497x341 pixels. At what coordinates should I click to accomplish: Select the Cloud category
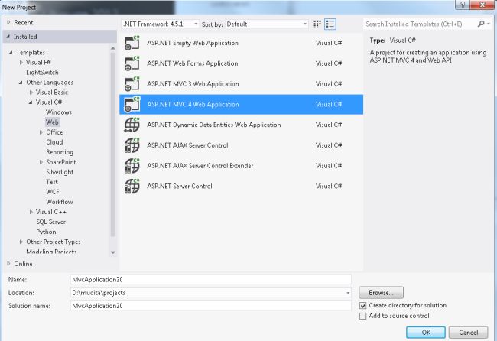tap(54, 142)
